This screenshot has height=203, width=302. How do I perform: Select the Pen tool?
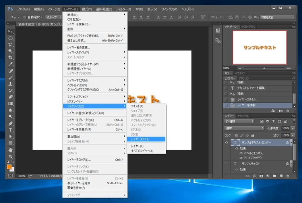tap(10, 123)
